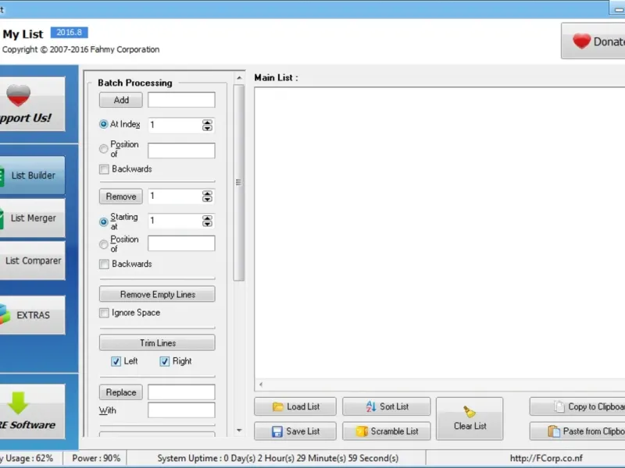Click the batch panel vertical scrollbar thumb
The width and height of the screenshot is (625, 468).
click(239, 183)
